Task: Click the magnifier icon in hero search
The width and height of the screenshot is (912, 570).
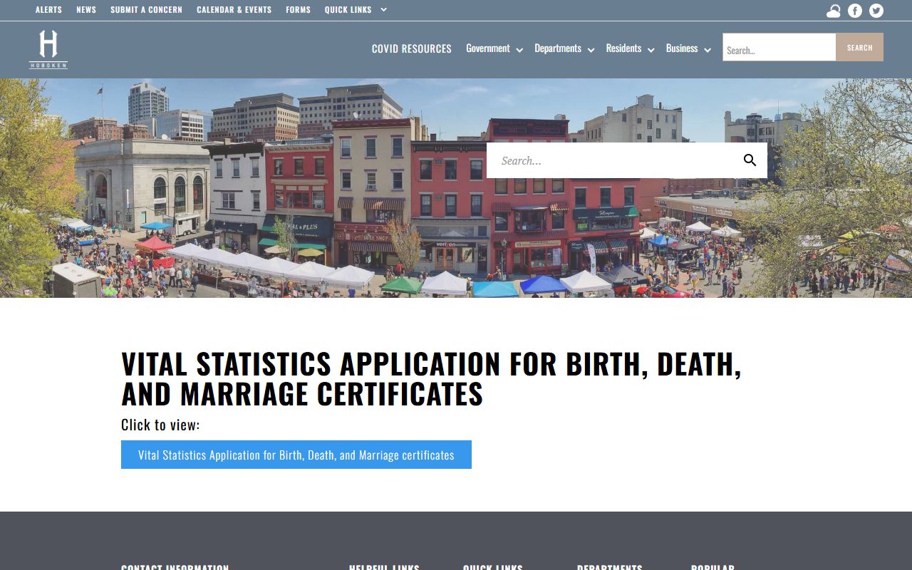Action: click(750, 160)
